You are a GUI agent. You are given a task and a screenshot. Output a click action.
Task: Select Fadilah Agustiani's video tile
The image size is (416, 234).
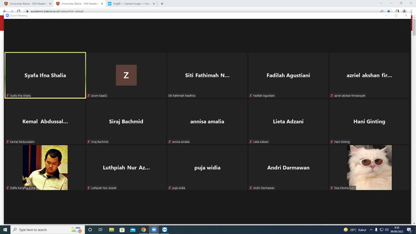pyautogui.click(x=289, y=75)
